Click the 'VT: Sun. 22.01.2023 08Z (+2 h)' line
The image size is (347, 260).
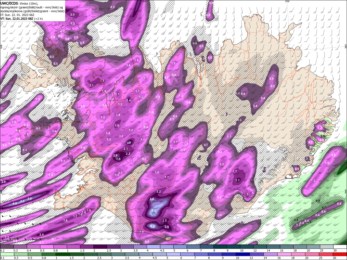(21, 19)
